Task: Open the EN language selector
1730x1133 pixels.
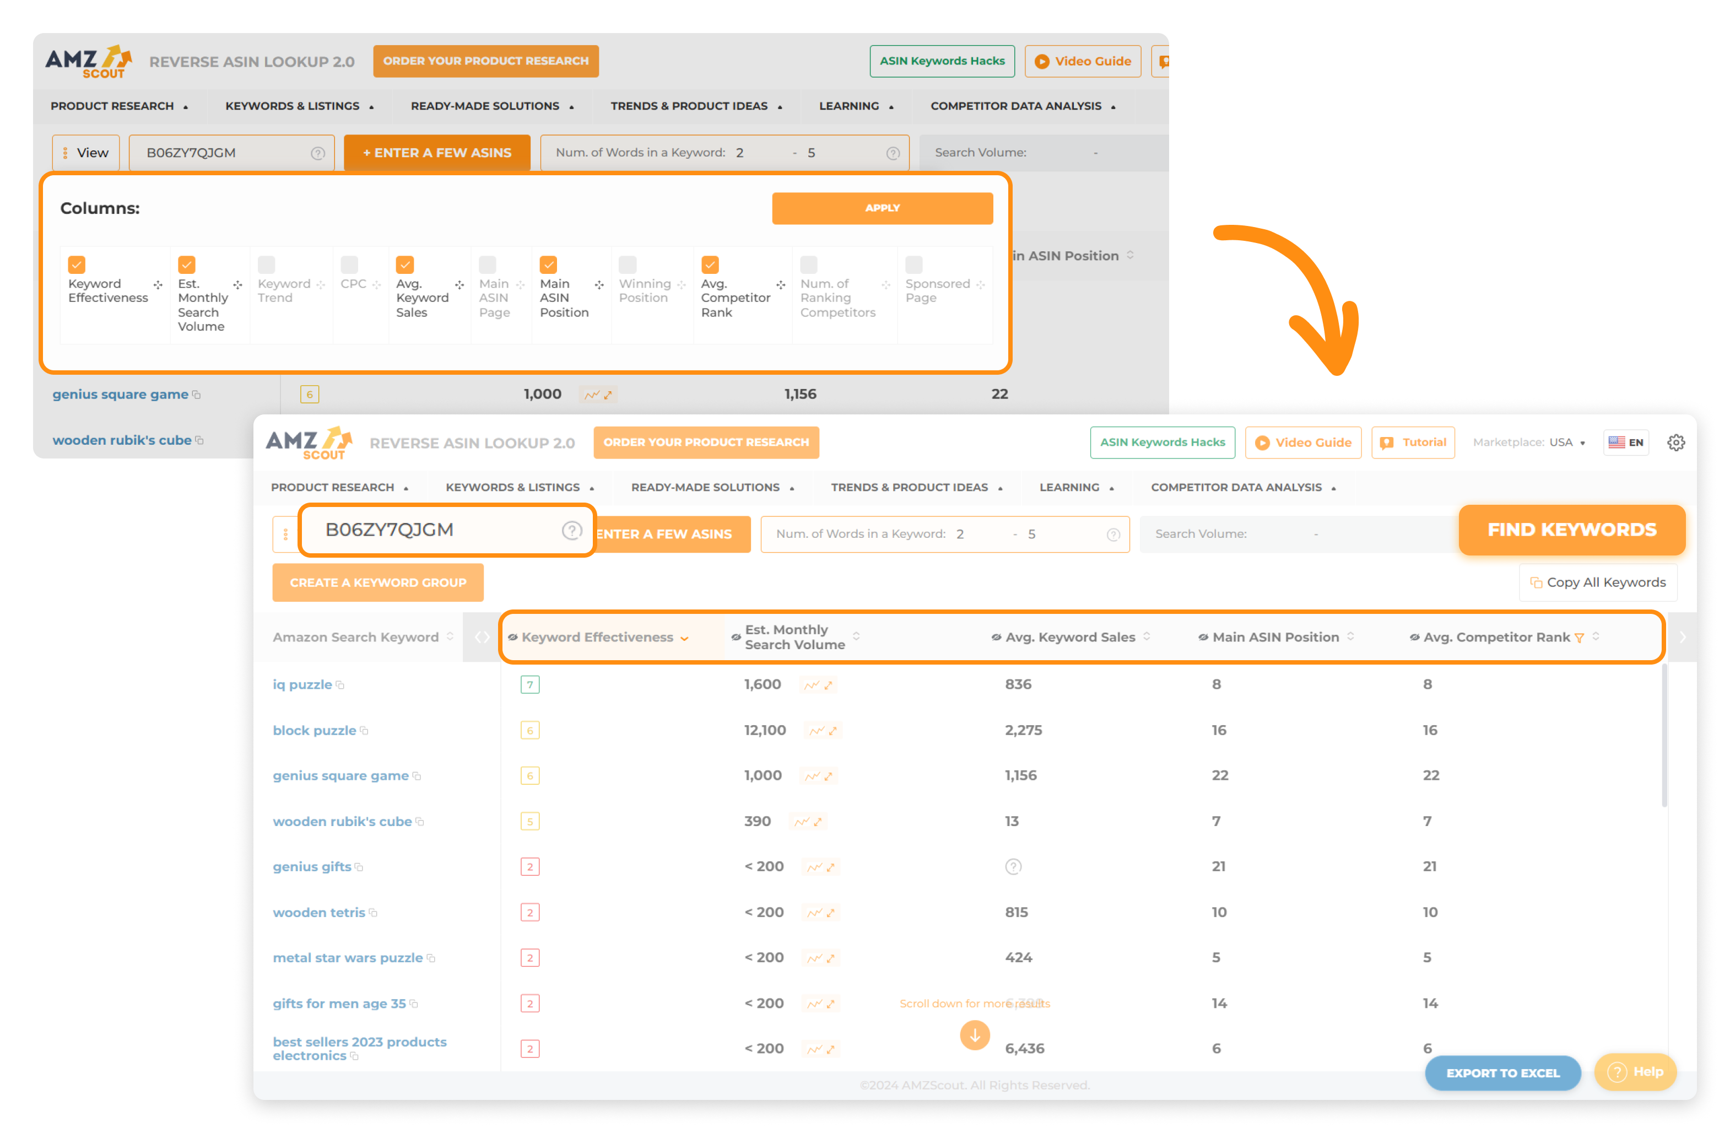Action: (x=1626, y=442)
